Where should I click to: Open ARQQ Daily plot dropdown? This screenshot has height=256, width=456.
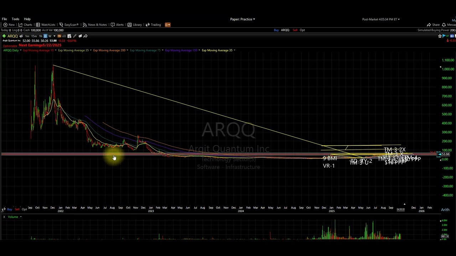[21, 50]
